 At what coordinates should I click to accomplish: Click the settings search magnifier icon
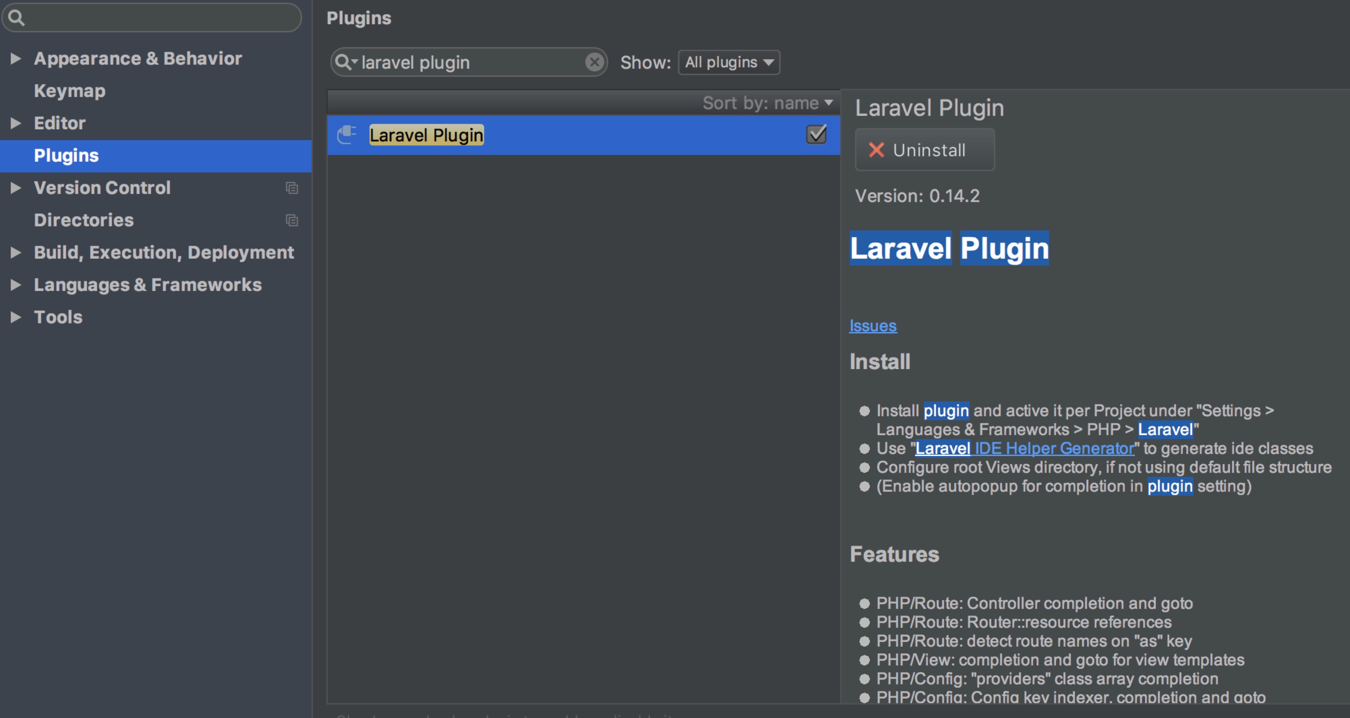coord(16,18)
